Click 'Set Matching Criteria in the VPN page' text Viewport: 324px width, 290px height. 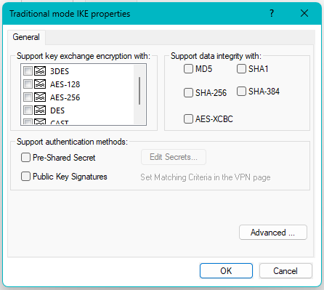[x=206, y=177]
